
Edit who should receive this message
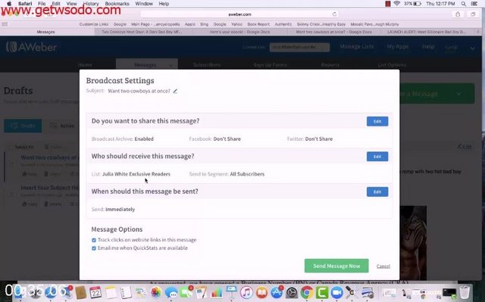377,157
